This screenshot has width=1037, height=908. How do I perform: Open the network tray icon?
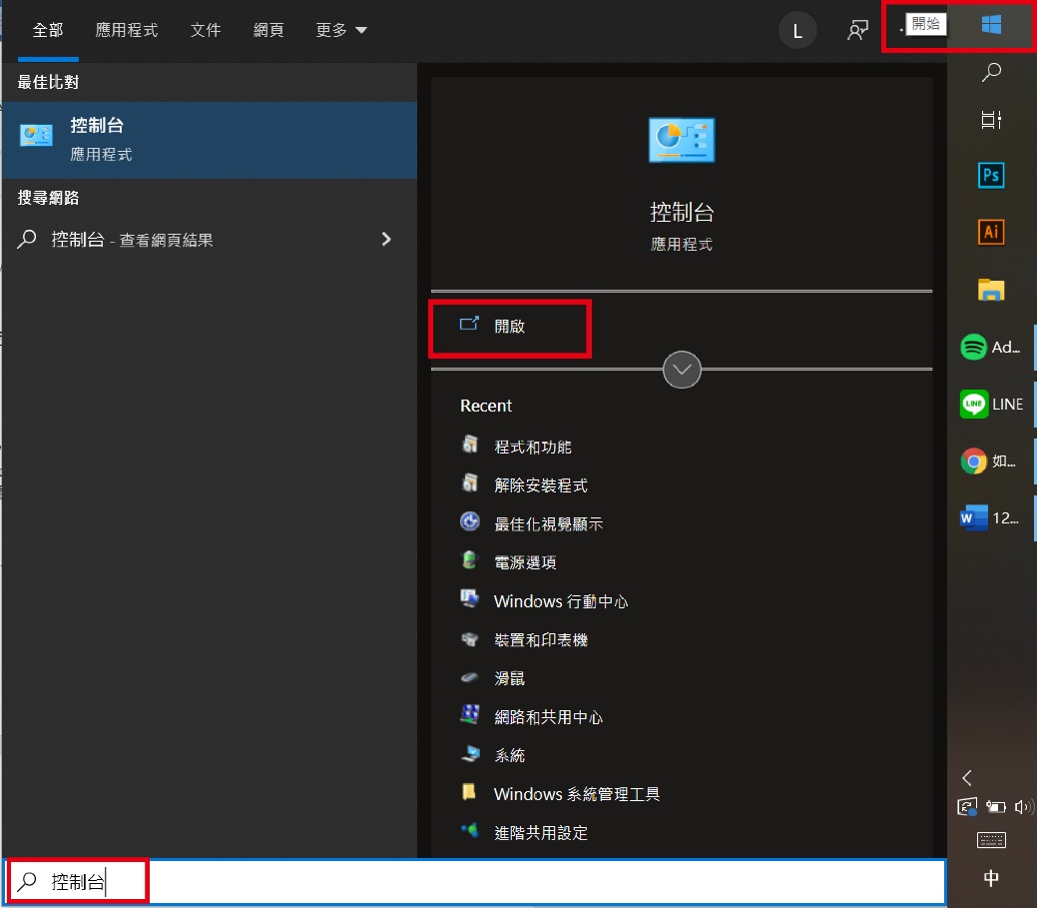[x=967, y=807]
